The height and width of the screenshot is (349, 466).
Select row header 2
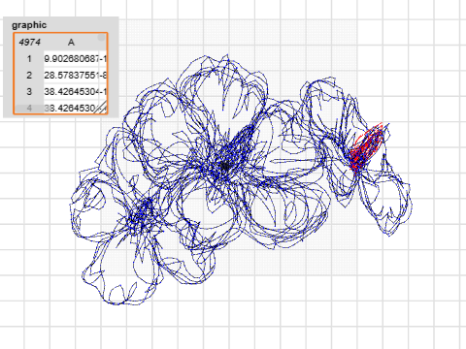(x=29, y=76)
